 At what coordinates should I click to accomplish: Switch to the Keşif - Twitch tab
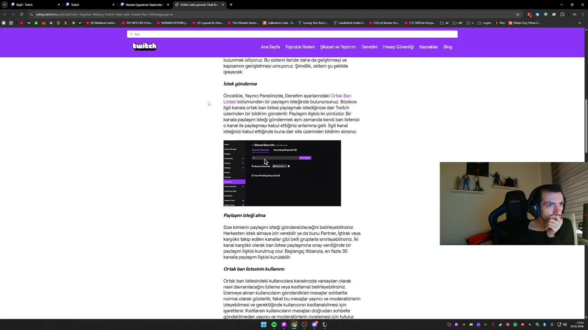[35, 5]
